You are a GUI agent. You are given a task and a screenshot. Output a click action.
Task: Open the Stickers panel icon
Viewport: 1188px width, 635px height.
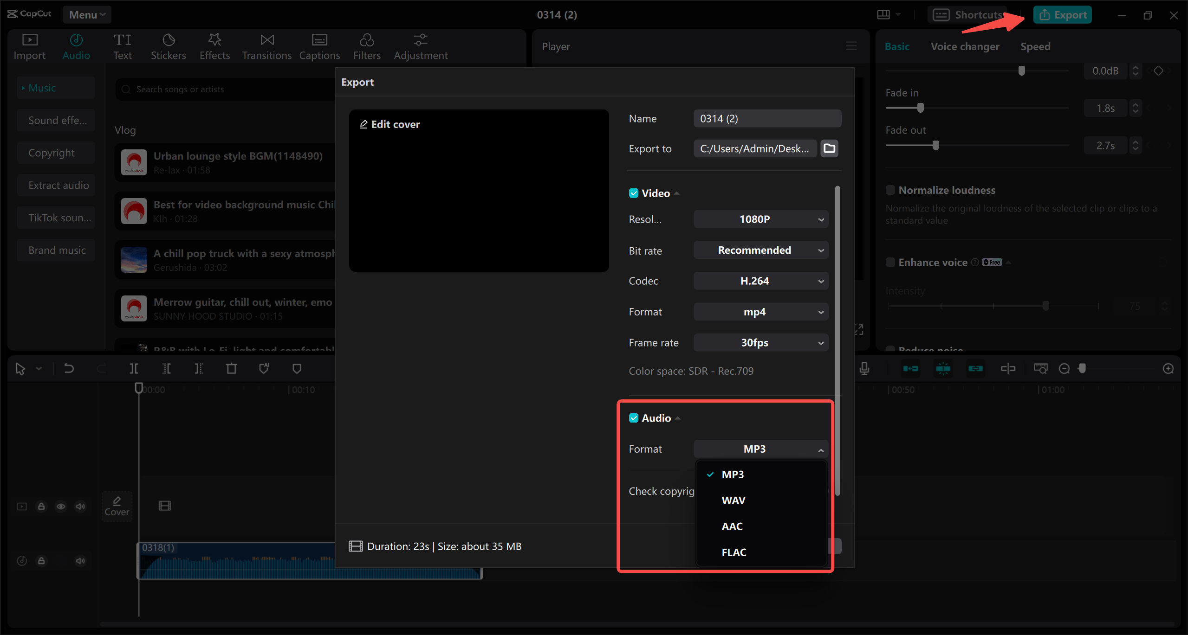168,40
